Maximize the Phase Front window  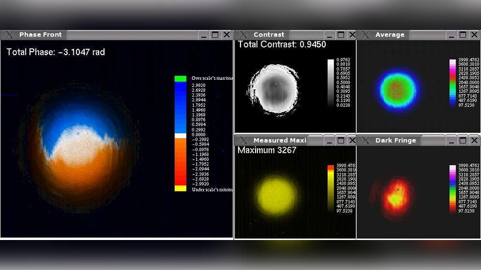[215, 35]
